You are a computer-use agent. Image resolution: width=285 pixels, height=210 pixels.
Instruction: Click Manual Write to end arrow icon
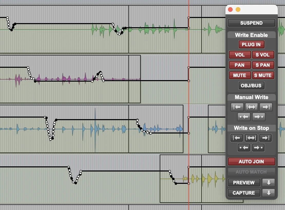266,107
